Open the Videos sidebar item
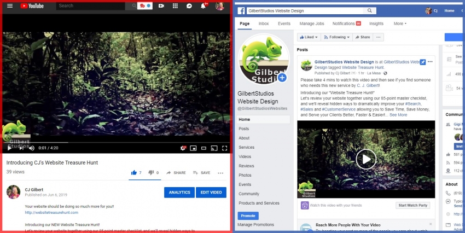465x233 pixels. pos(245,156)
